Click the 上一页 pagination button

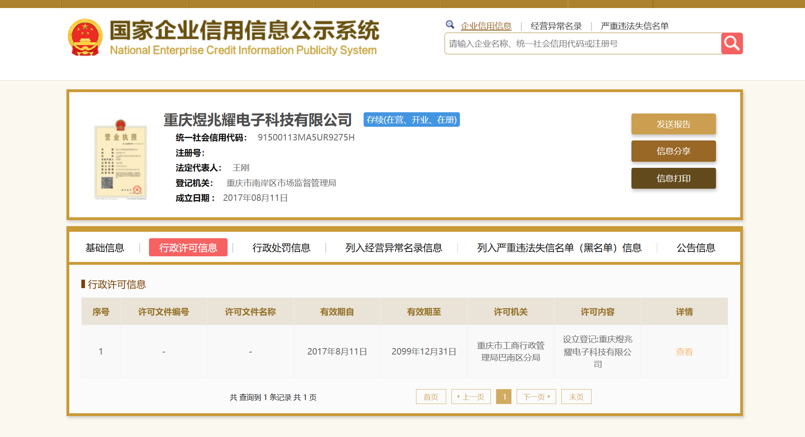click(471, 397)
